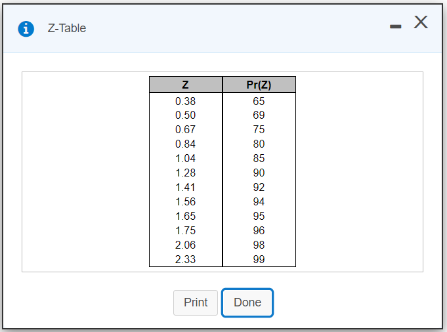447x332 pixels.
Task: Click the Print button
Action: pos(196,302)
